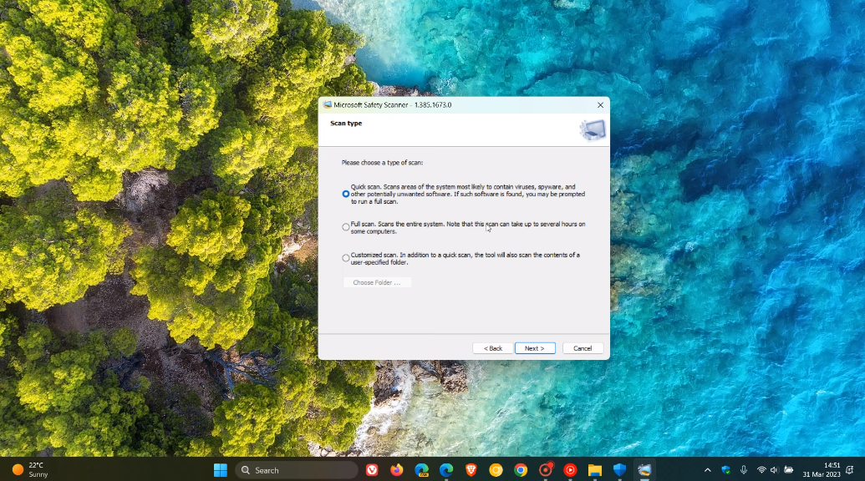Open Google Chrome from the taskbar
Viewport: 865px width, 481px height.
[x=521, y=470]
